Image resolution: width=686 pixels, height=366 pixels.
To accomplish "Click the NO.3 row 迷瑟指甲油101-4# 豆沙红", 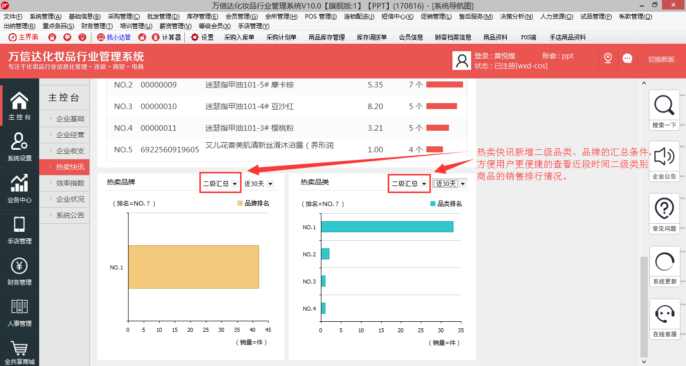I will coord(287,106).
